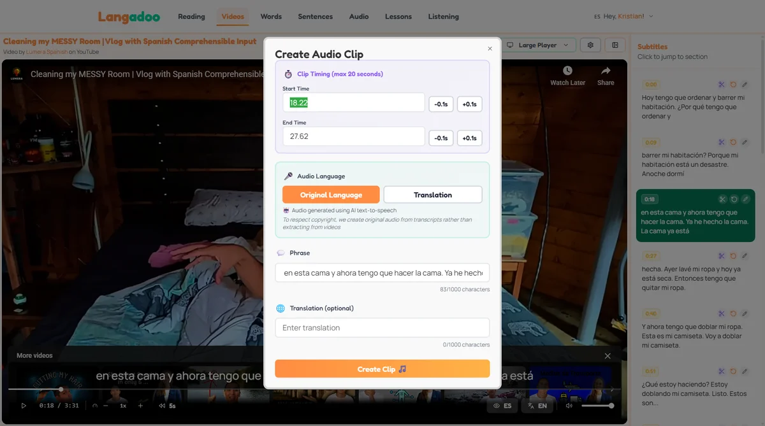The height and width of the screenshot is (426, 765).
Task: Click the Enter translation input field
Action: pos(382,327)
